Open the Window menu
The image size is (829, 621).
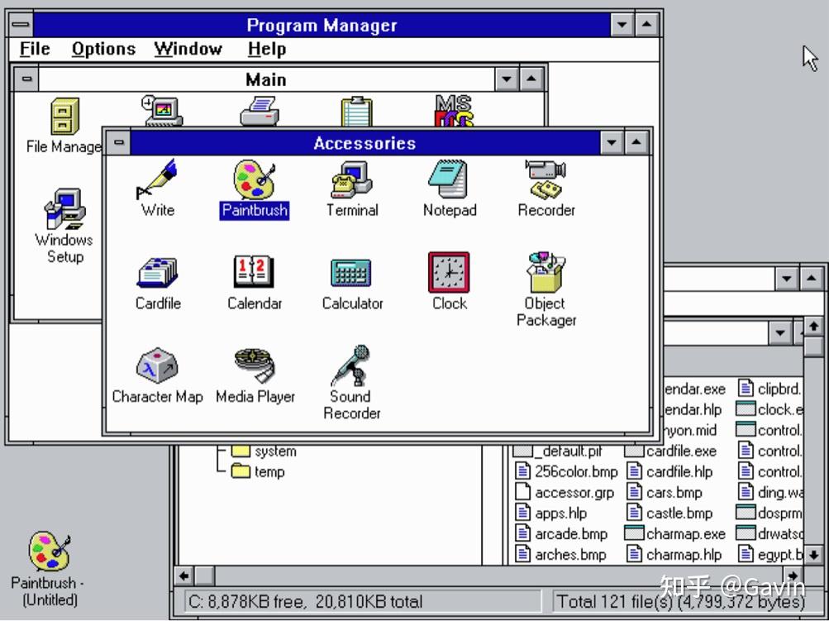point(188,49)
